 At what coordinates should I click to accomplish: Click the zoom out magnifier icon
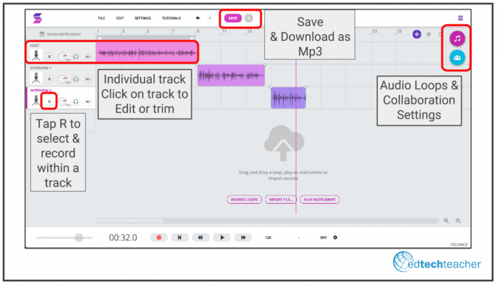tap(458, 220)
